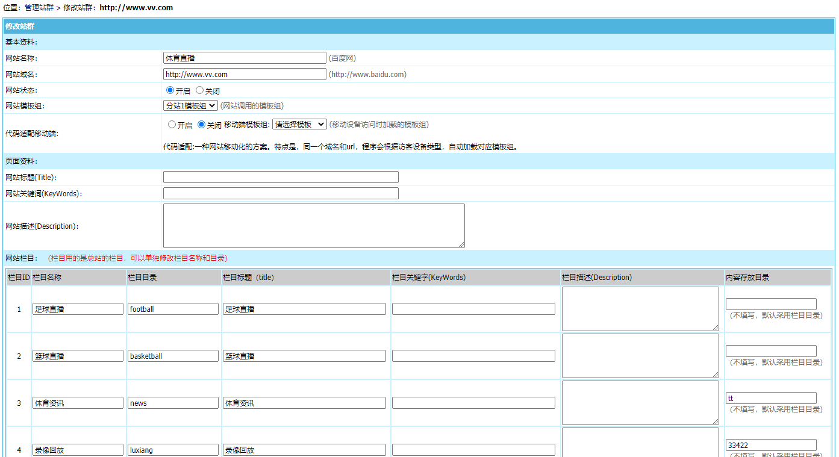Click the 内容存放目录 field containing tt
This screenshot has width=839, height=457.
(x=771, y=397)
